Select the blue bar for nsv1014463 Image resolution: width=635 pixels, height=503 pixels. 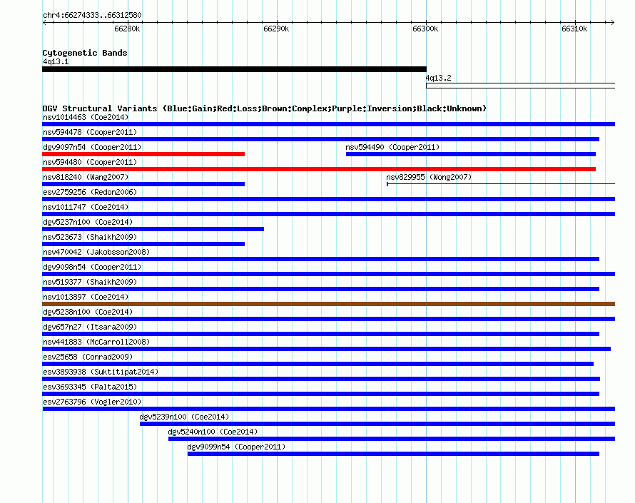(x=328, y=124)
